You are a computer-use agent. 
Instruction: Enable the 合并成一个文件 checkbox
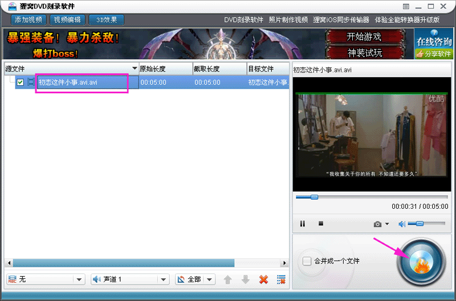(307, 261)
